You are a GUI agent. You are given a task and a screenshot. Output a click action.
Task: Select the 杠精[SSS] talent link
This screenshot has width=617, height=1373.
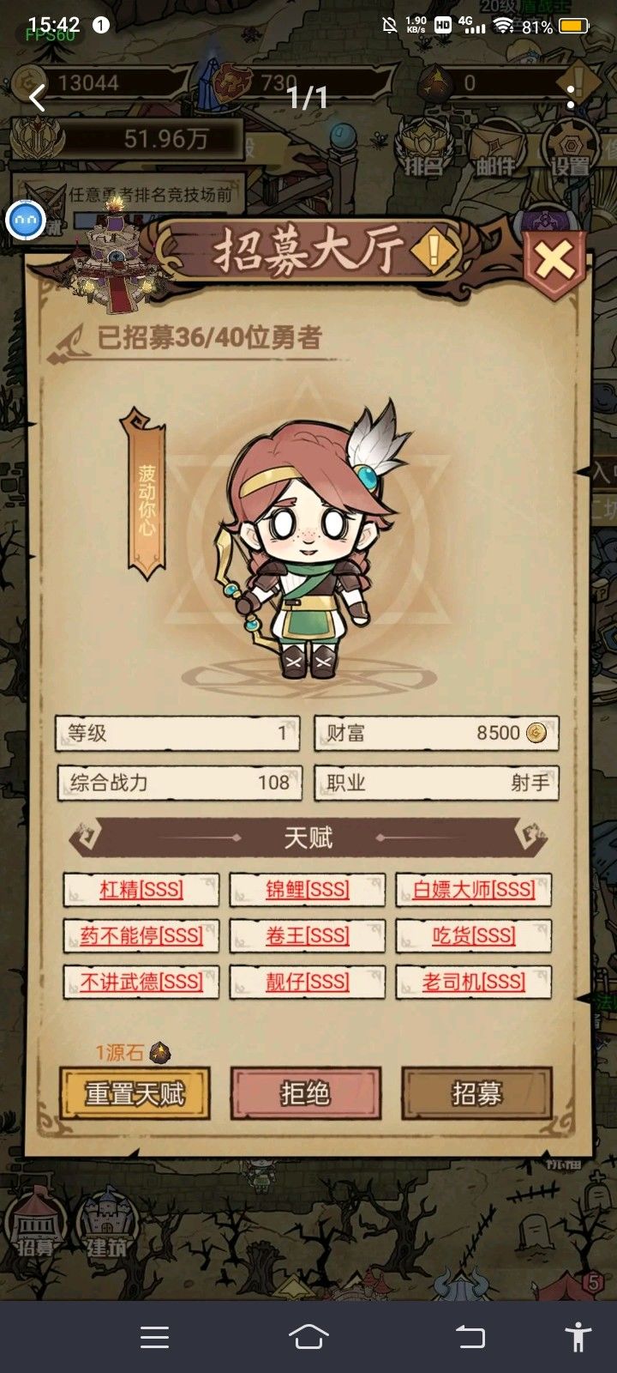(141, 890)
